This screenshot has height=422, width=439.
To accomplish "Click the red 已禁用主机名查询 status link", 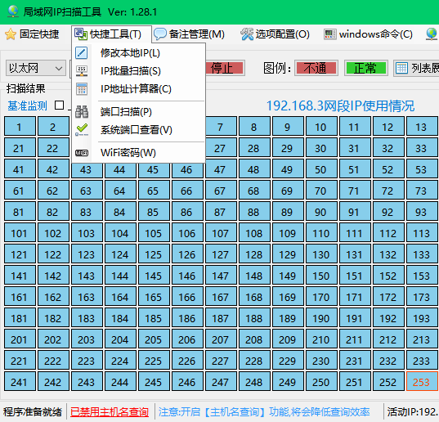I will pos(110,412).
